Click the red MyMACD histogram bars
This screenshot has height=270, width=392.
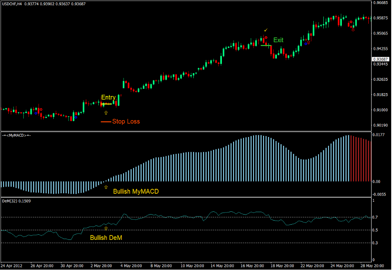coord(360,160)
